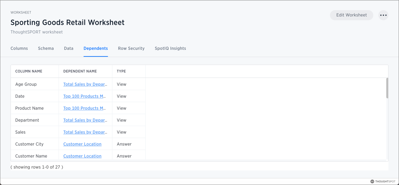This screenshot has width=399, height=185.
Task: Open Customer Location link for Customer Name
Action: point(82,156)
